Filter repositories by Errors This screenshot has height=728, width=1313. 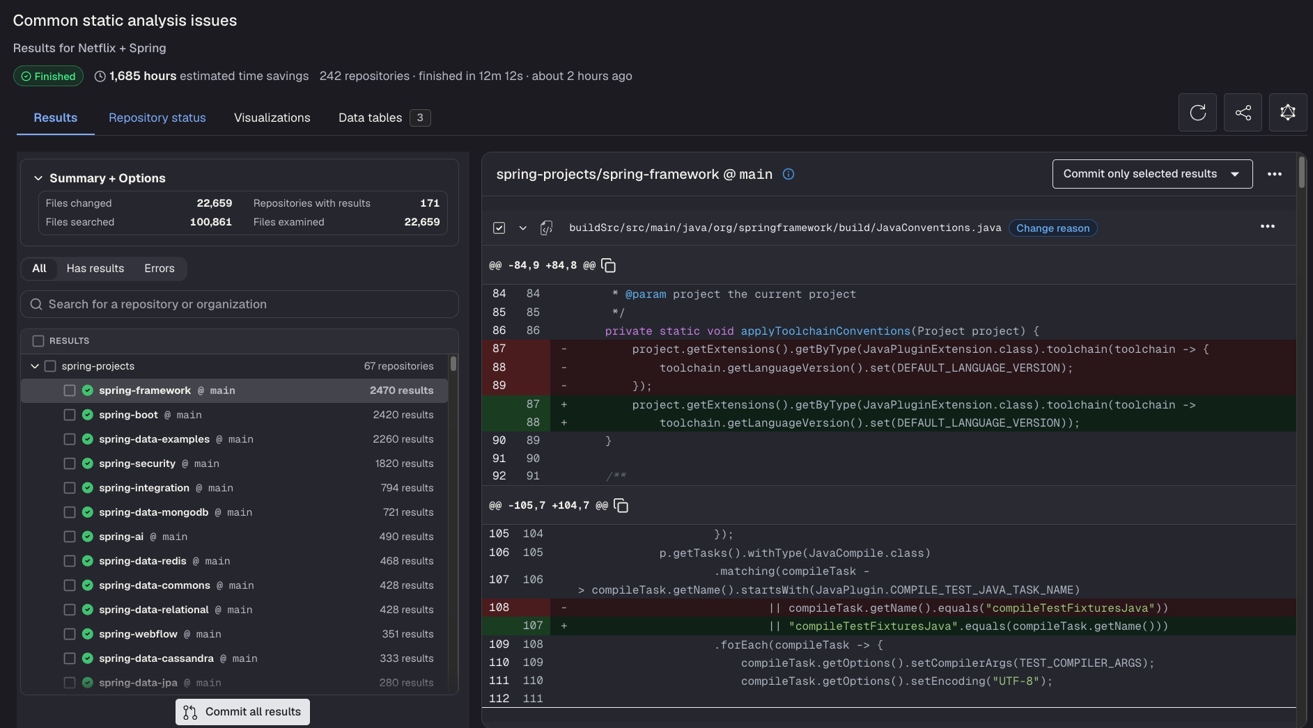click(160, 268)
